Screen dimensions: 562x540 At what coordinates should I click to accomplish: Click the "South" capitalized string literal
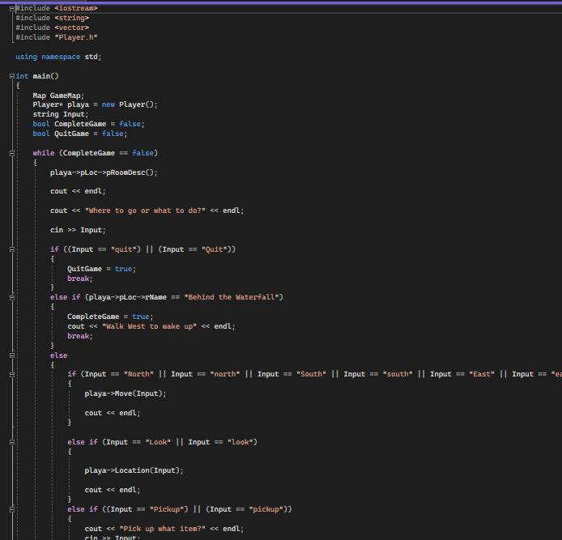click(x=312, y=375)
